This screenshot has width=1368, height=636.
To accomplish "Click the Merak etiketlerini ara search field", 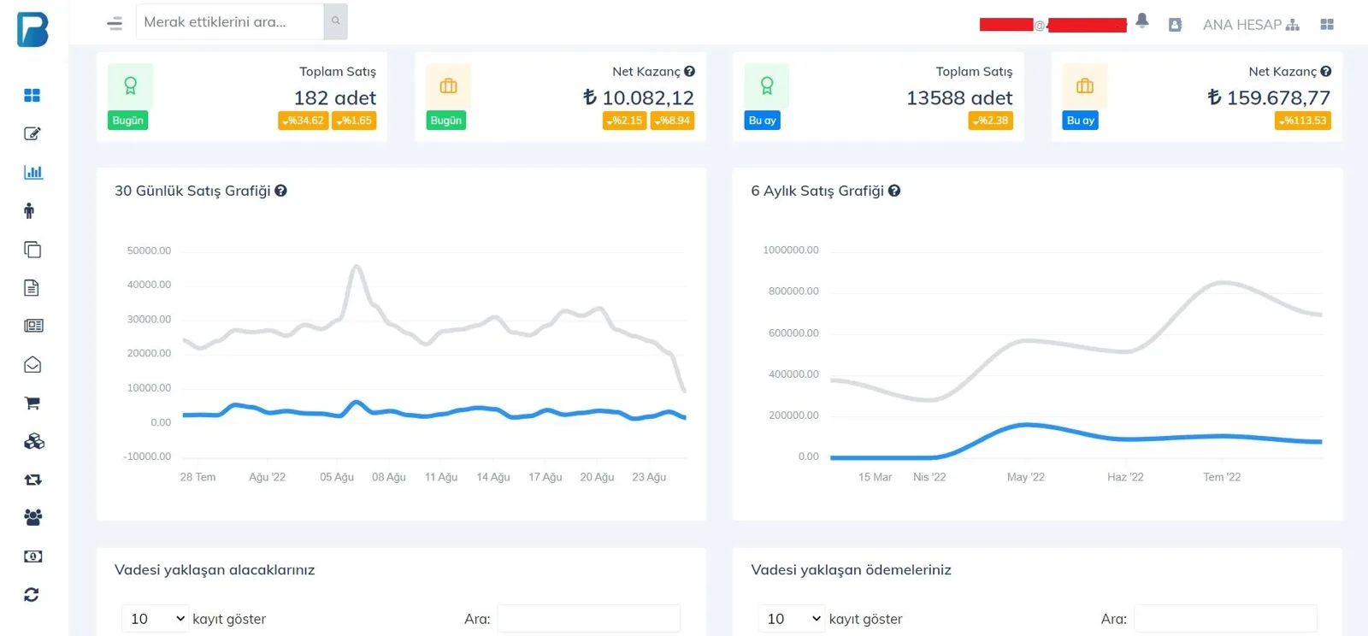I will pyautogui.click(x=230, y=21).
